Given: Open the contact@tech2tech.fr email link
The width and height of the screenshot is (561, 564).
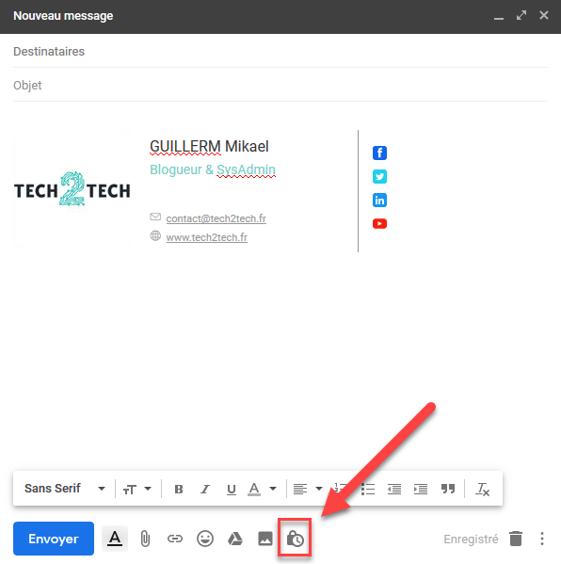Looking at the screenshot, I should coord(216,218).
